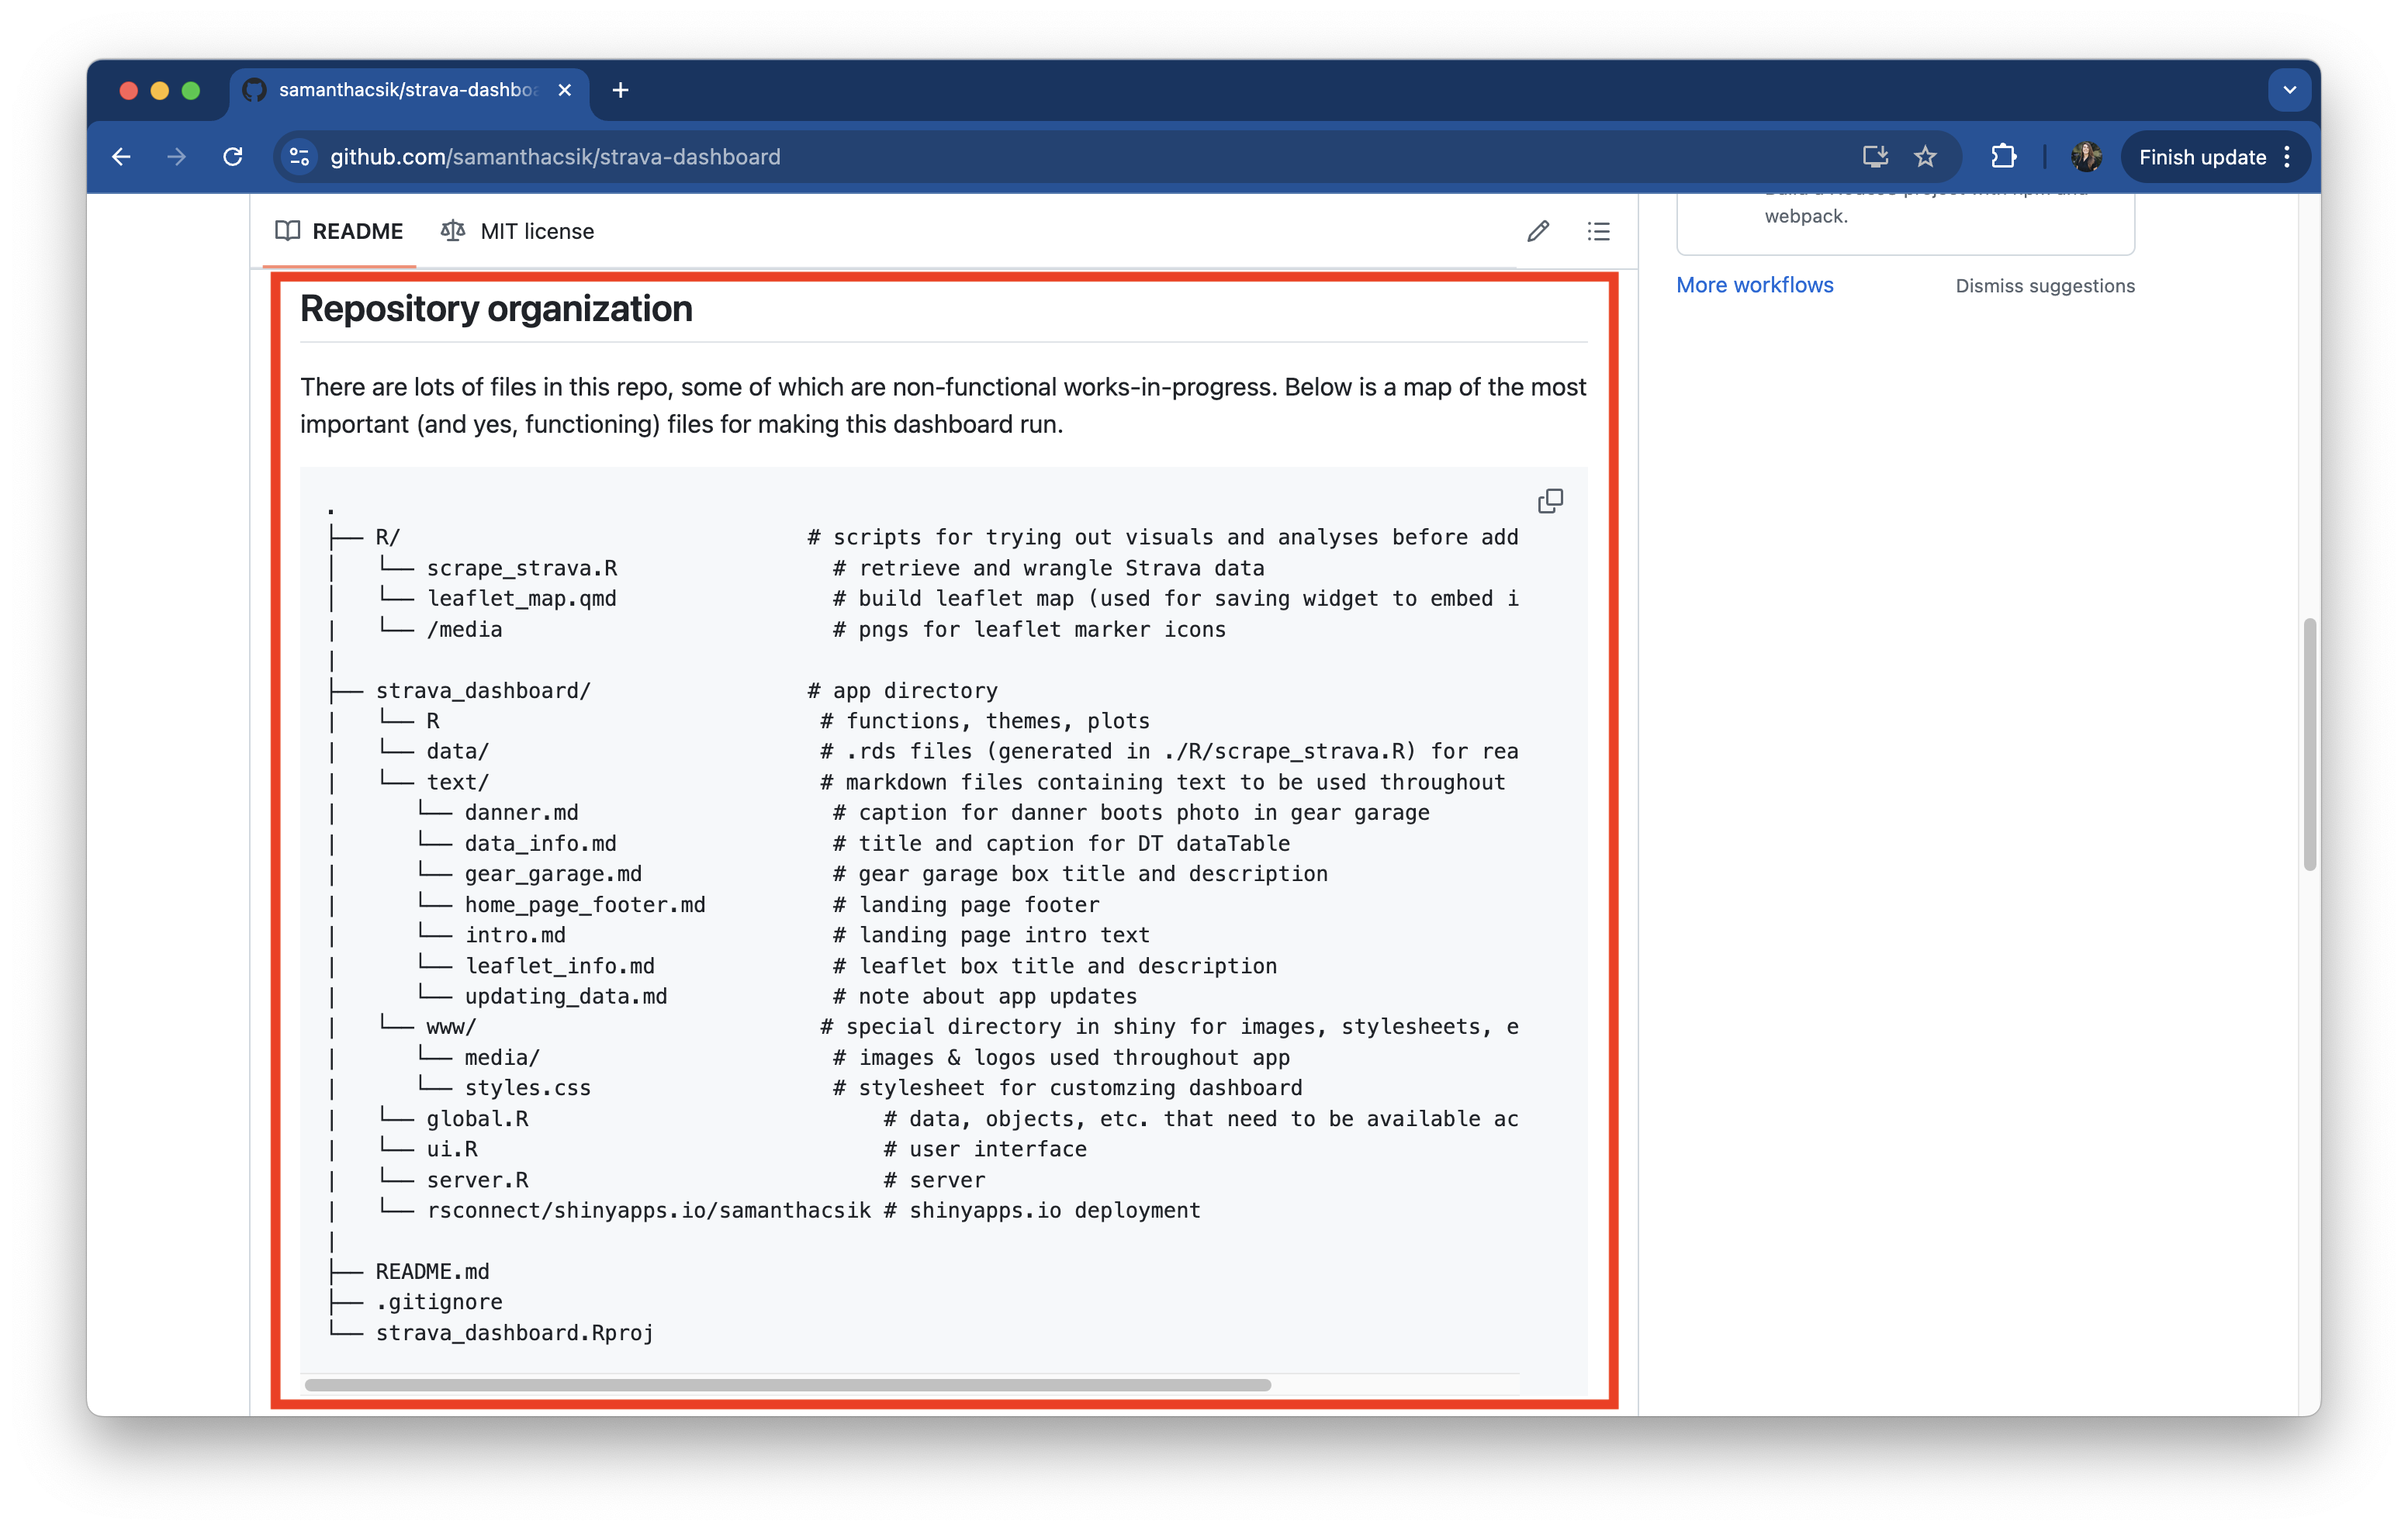Click the page vertical scrollbar thumb
Viewport: 2408px width, 1531px height.
2309,744
